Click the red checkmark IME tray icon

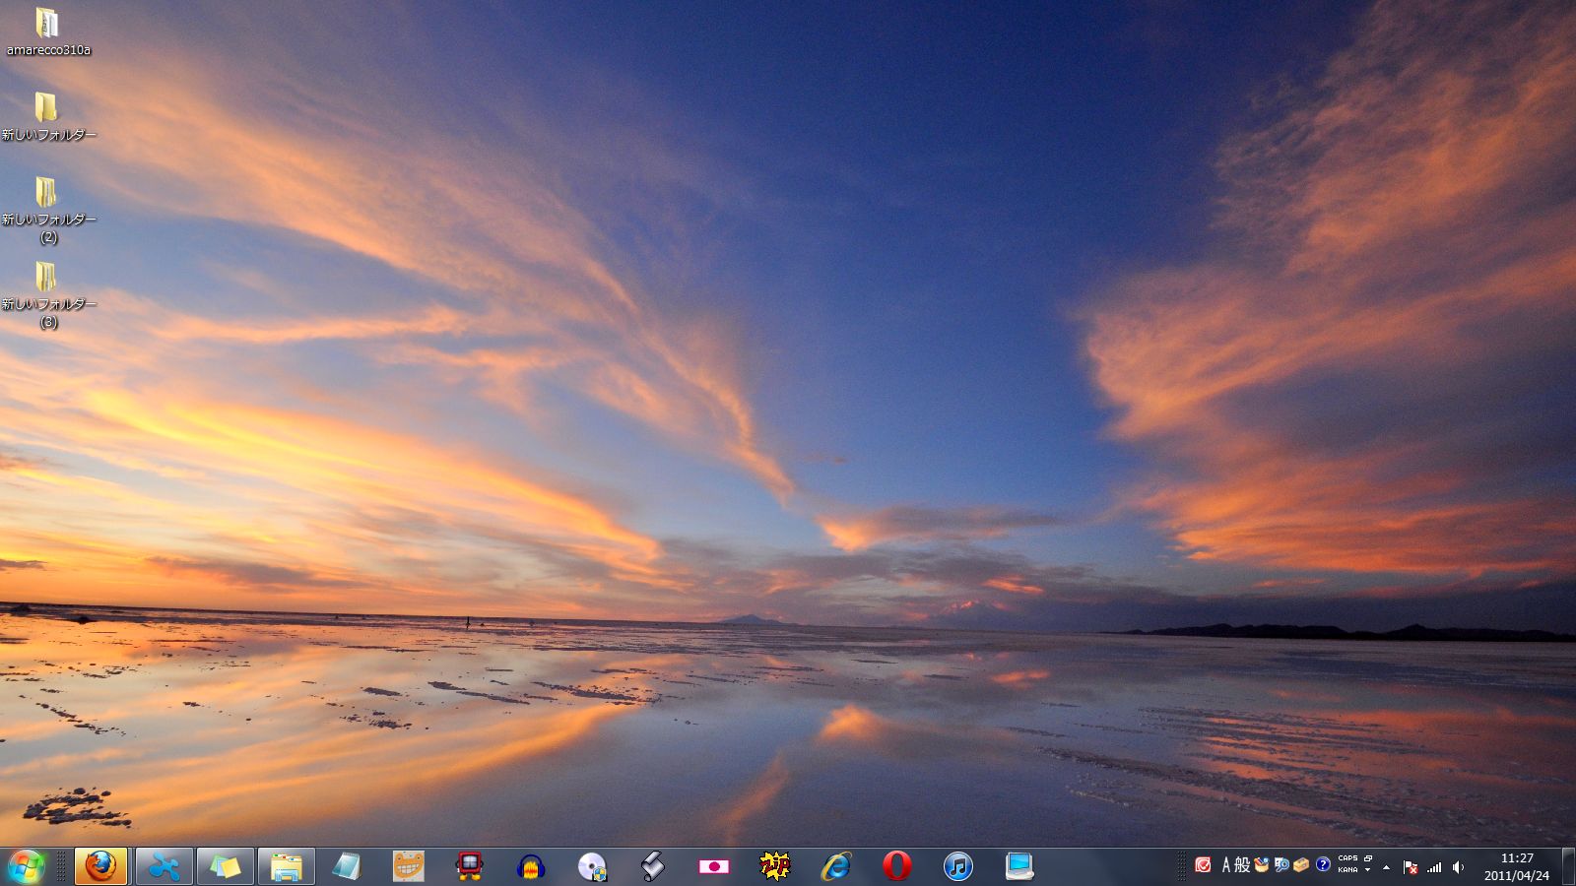tap(1203, 864)
